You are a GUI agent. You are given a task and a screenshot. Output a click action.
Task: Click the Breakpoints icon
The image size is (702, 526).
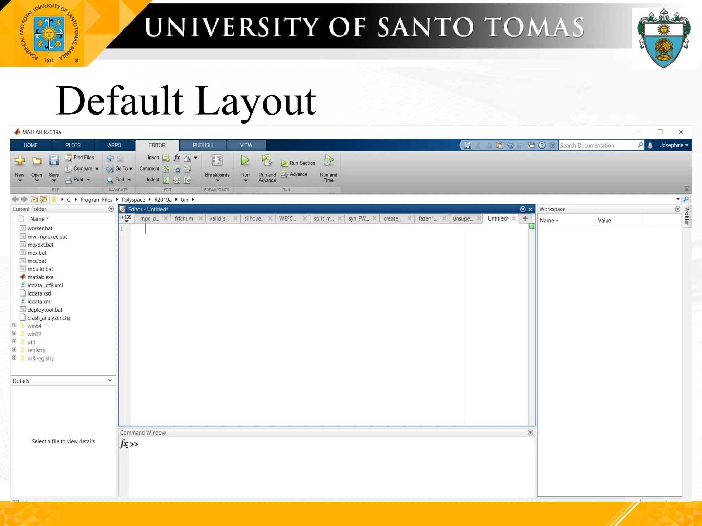(x=217, y=160)
